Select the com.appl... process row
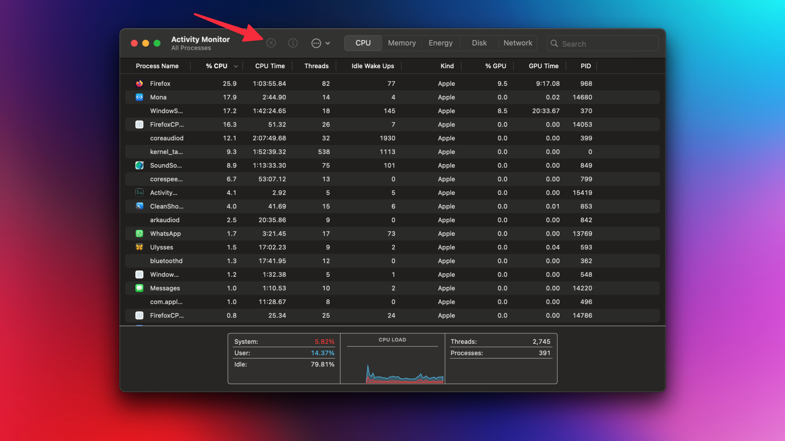The width and height of the screenshot is (785, 441). (392, 302)
